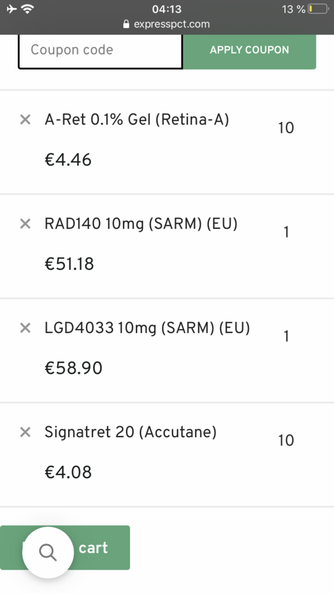The image size is (334, 594).
Task: Click the APPLY COUPON button
Action: [x=249, y=50]
